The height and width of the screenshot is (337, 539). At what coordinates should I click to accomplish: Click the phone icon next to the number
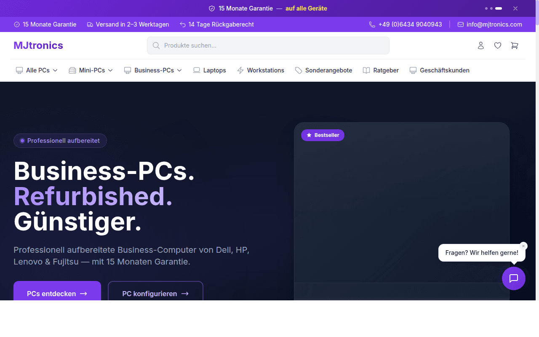372,24
